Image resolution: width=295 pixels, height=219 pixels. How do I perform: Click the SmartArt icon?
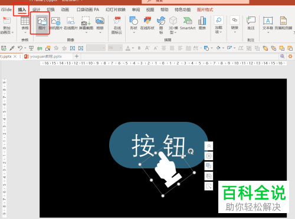[x=188, y=21]
